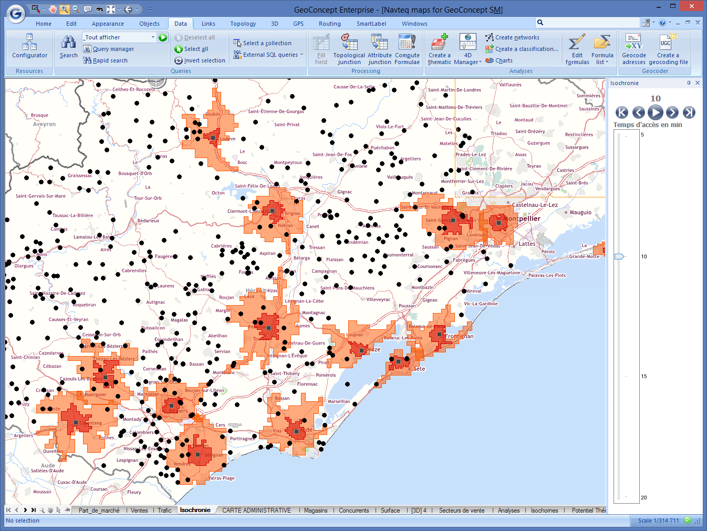Viewport: 707px width, 531px height.
Task: Open the Windows ribbon tab
Action: coord(414,24)
